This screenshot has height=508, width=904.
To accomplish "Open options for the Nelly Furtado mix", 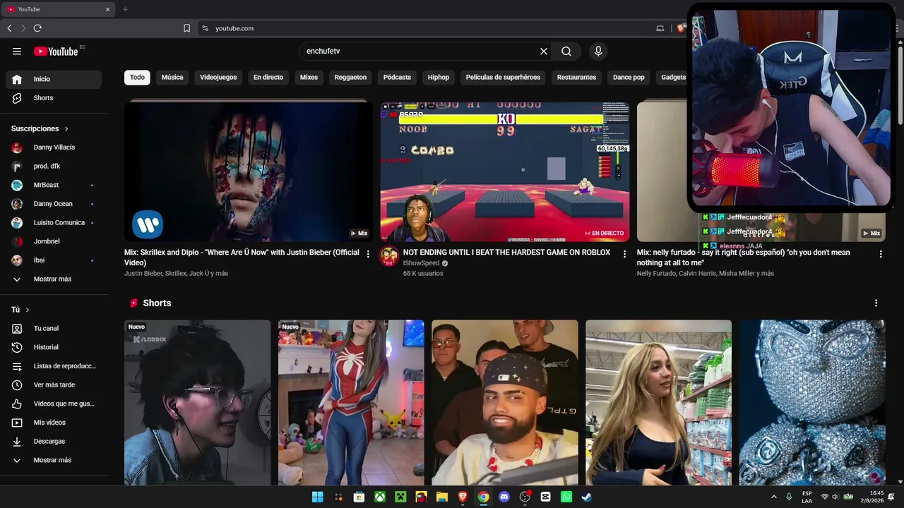I will [x=881, y=254].
